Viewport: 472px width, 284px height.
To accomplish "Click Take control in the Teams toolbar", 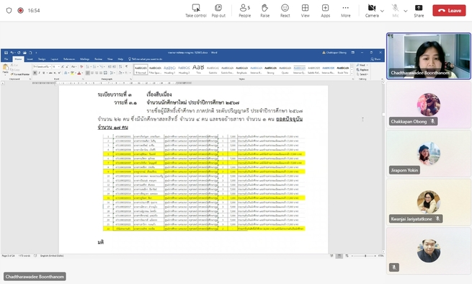I will [196, 11].
